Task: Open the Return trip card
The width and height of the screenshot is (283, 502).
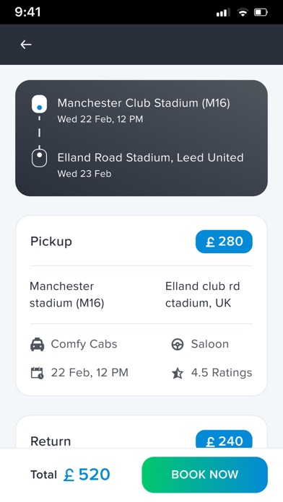Action: [141, 432]
